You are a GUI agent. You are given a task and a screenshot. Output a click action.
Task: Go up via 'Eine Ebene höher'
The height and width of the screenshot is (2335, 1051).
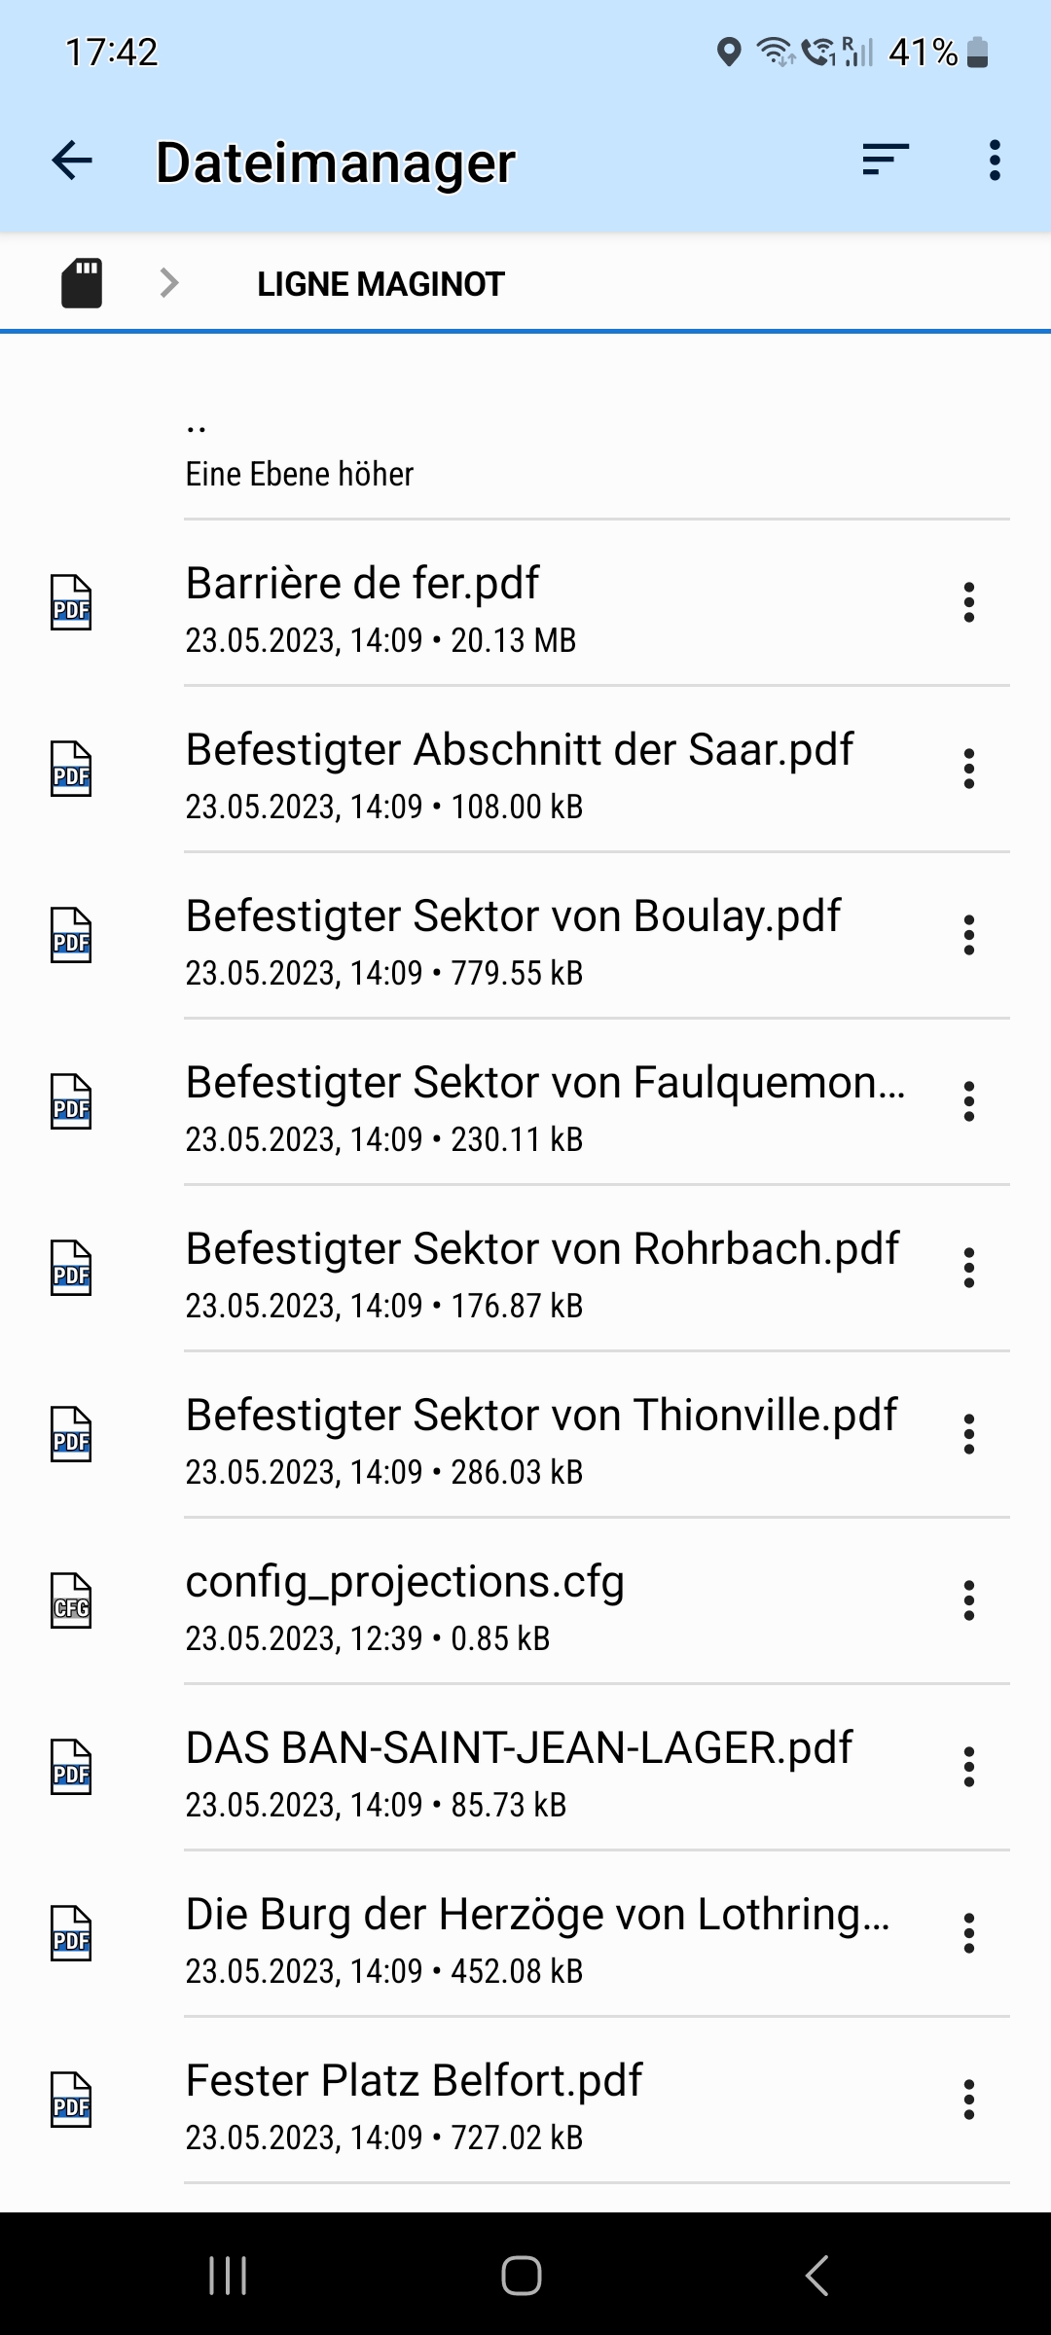coord(300,450)
